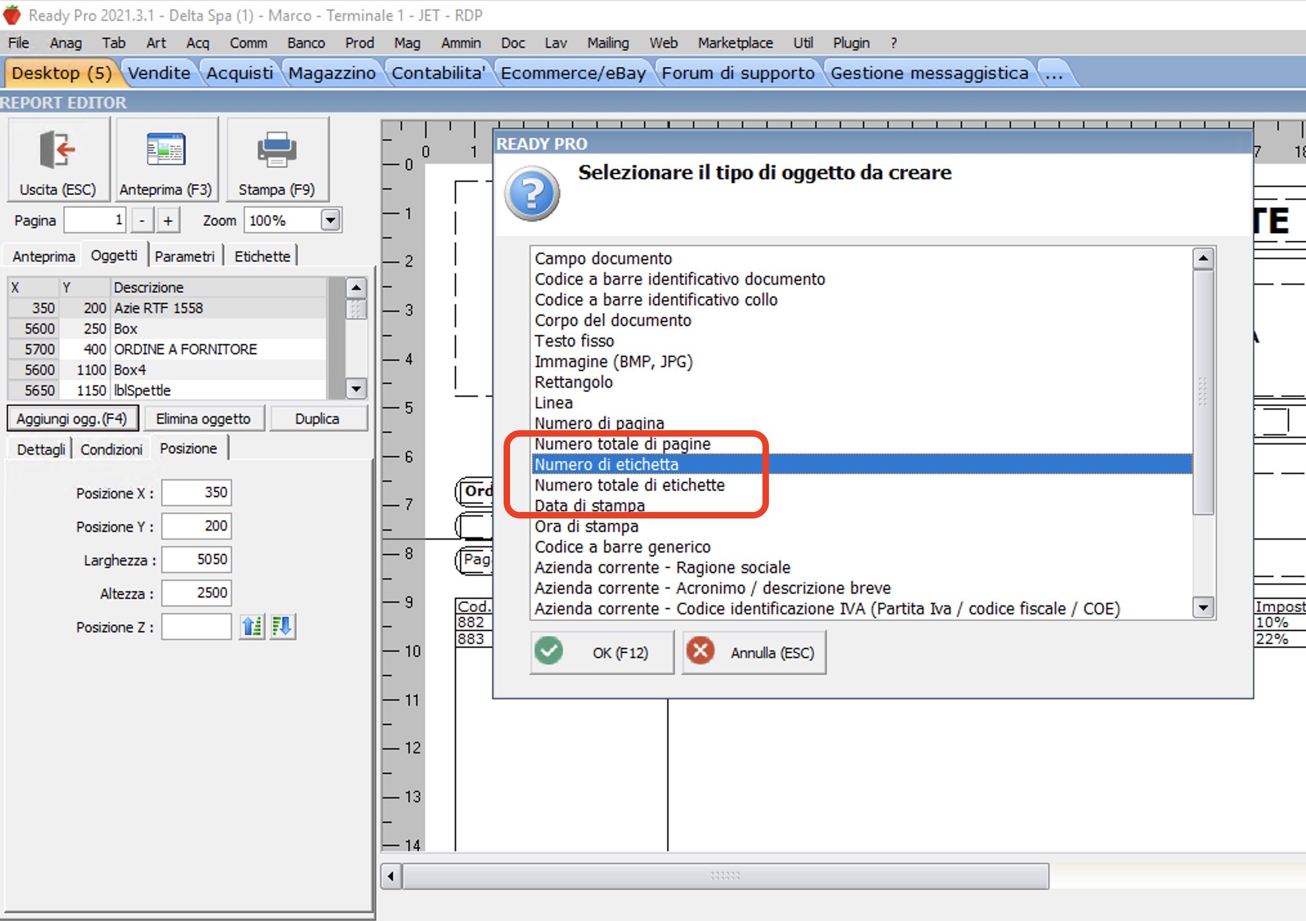Screen dimensions: 1306x921
Task: Switch to Vendite top tab
Action: (x=159, y=73)
